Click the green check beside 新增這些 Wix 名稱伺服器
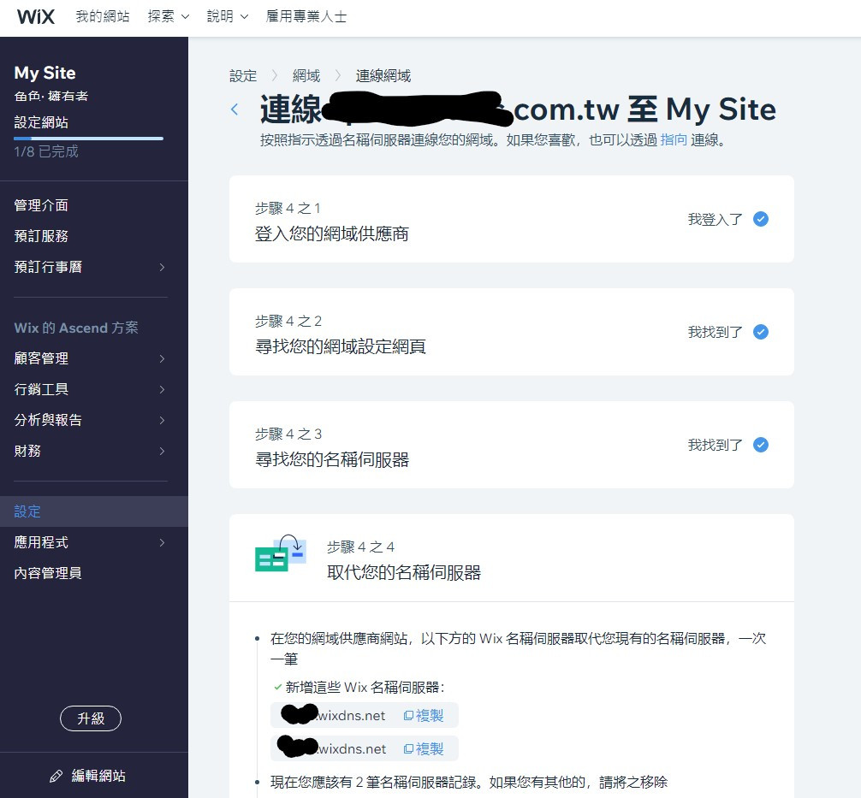Screen dimensions: 861x798 coord(278,687)
